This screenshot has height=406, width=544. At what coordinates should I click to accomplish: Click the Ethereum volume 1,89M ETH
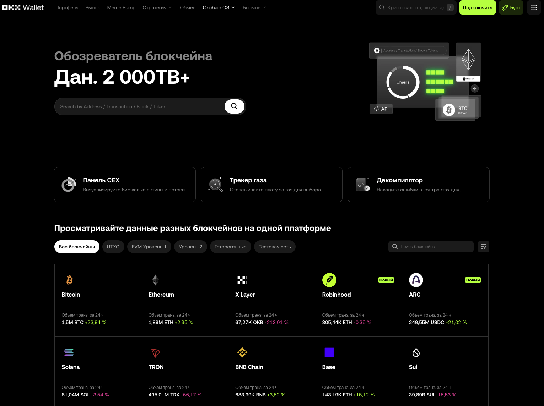tap(161, 322)
